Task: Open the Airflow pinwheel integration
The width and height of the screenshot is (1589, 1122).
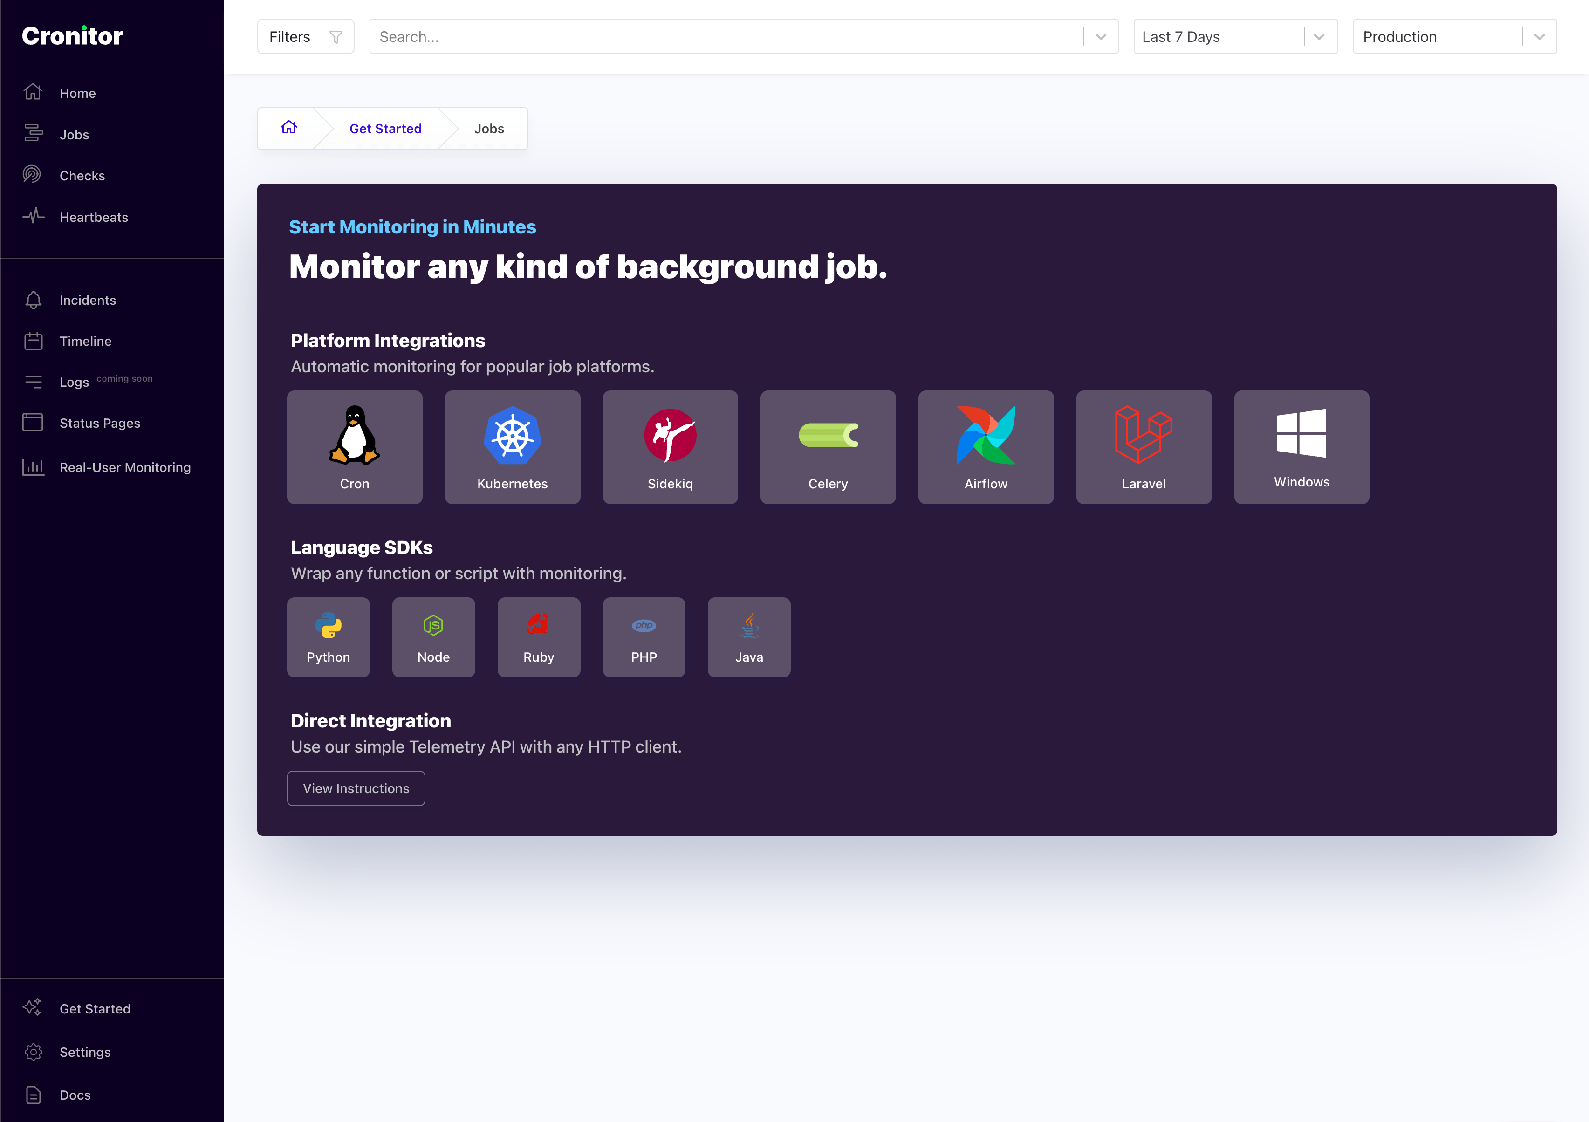Action: 986,446
